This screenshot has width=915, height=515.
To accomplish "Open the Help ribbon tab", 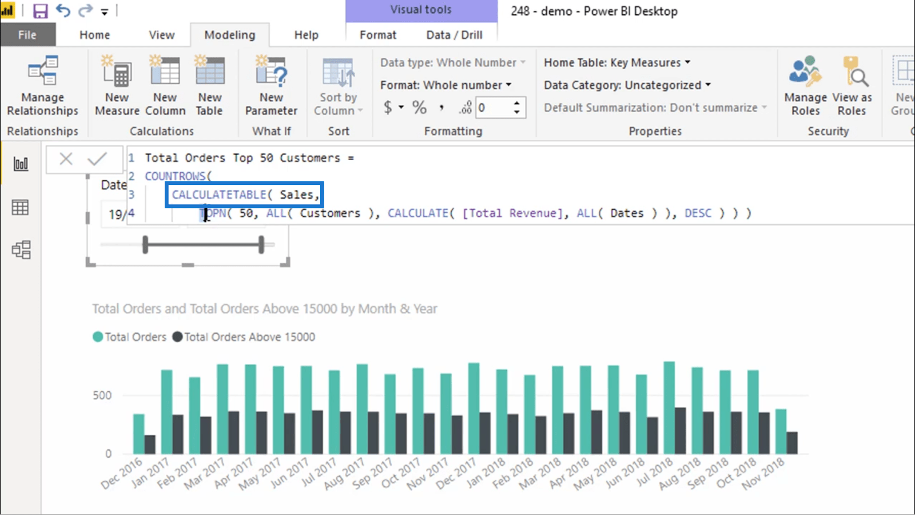I will tap(306, 35).
